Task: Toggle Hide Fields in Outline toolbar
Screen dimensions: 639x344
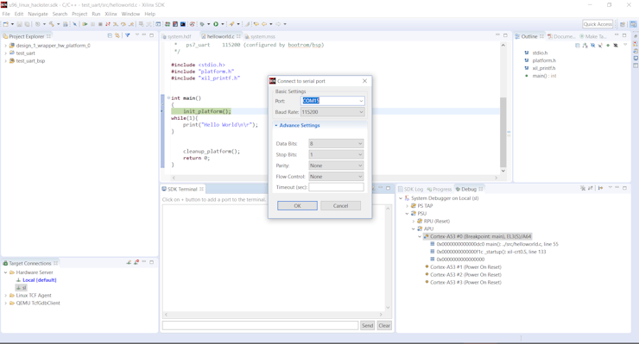Action: (x=593, y=45)
